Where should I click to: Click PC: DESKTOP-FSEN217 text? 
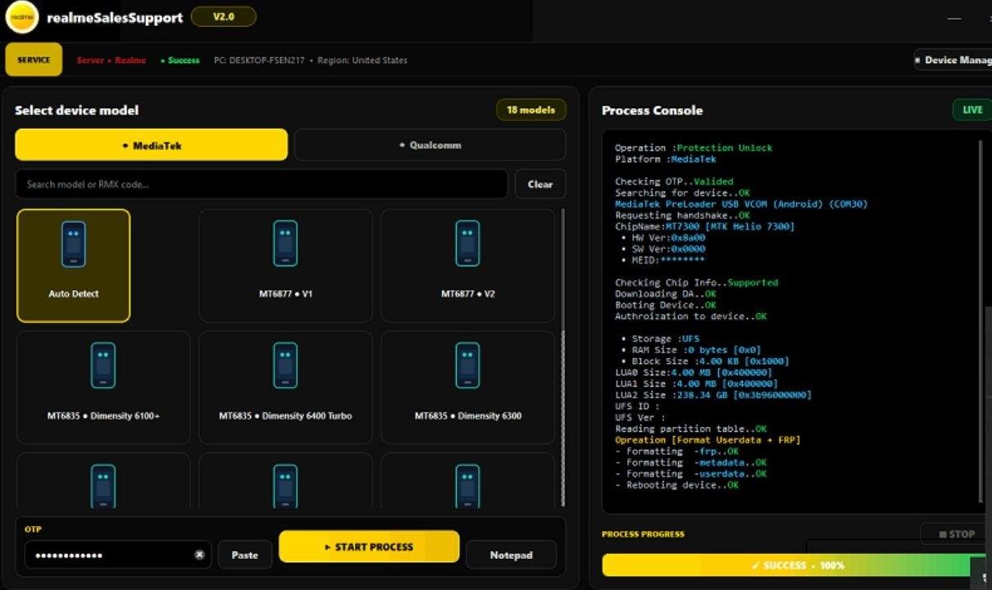click(258, 61)
